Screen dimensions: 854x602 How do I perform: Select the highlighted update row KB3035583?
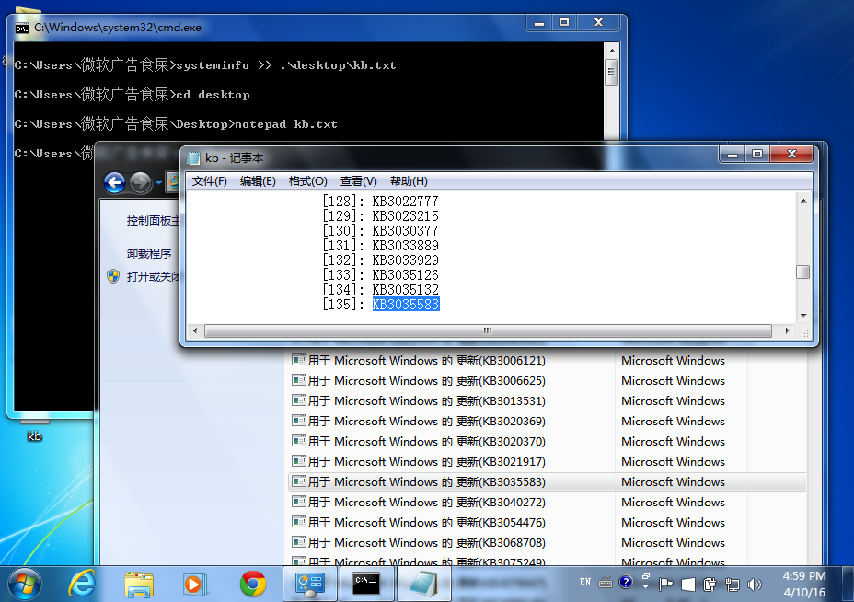547,481
